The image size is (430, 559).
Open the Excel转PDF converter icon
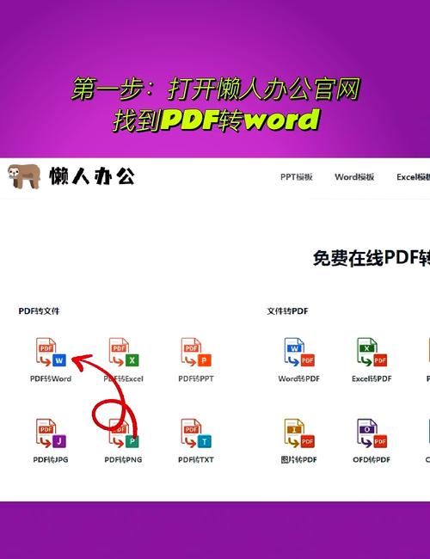(372, 353)
